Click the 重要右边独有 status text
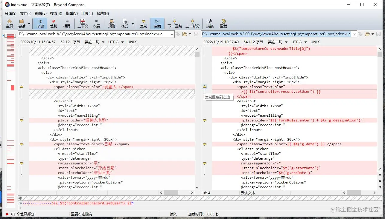The image size is (385, 219). [x=82, y=214]
